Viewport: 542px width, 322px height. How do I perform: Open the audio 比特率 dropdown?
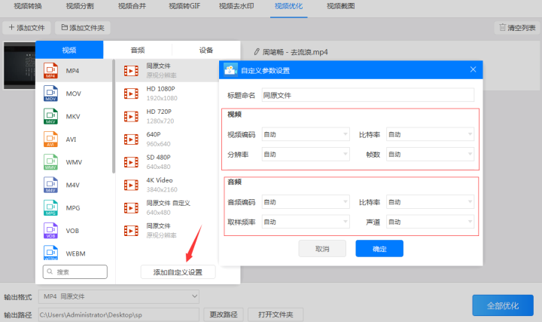430,202
